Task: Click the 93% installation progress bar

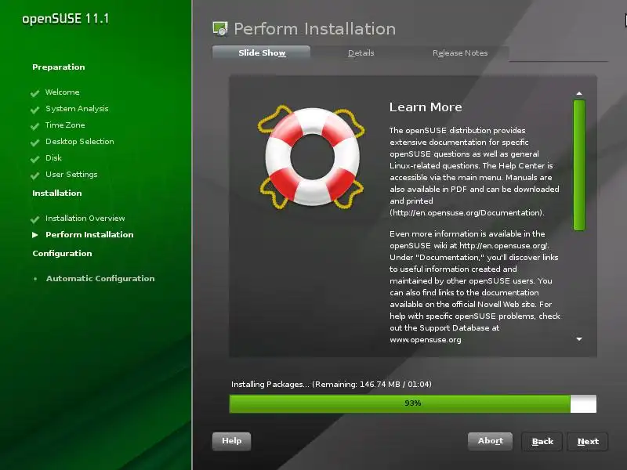Action: [x=413, y=403]
